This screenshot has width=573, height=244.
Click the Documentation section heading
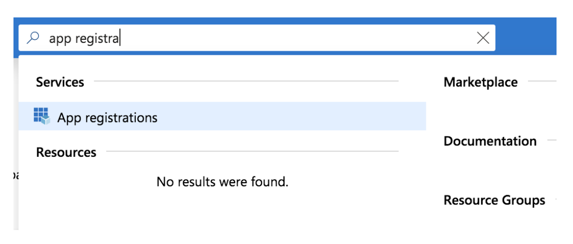[x=490, y=141]
